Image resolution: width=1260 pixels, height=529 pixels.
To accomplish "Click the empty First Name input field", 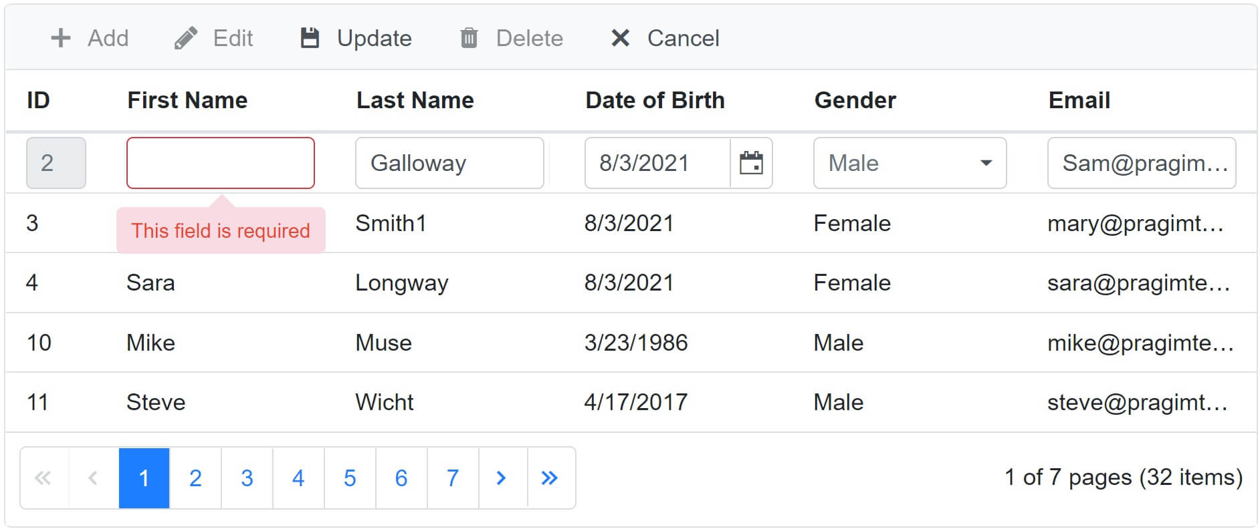I will click(221, 162).
